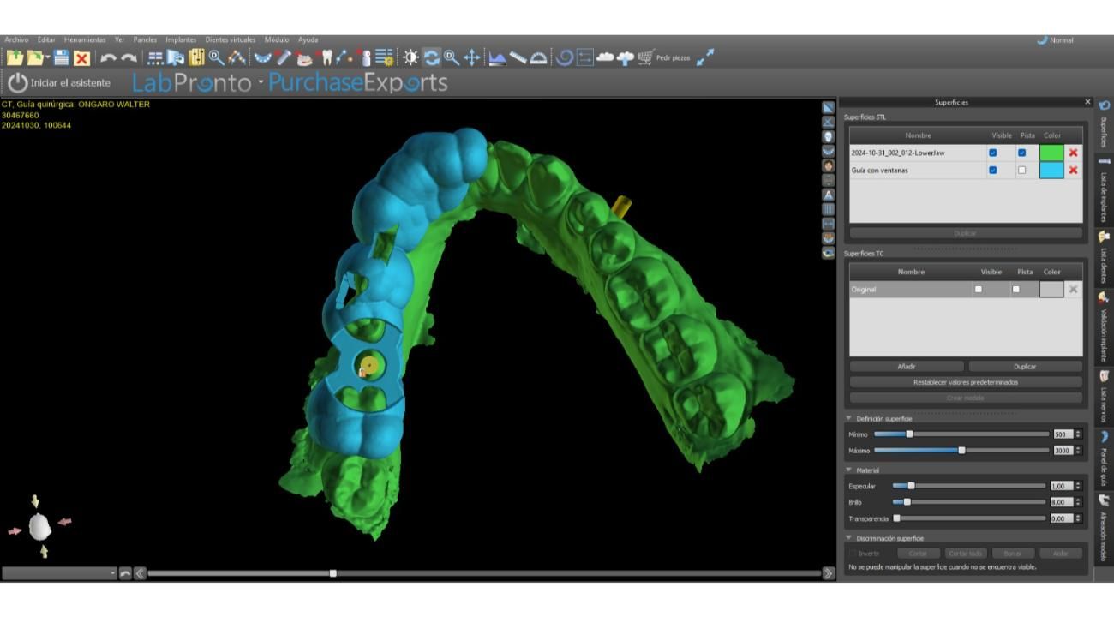
Task: Toggle Visible checkbox for Guía con ventanas
Action: [992, 170]
